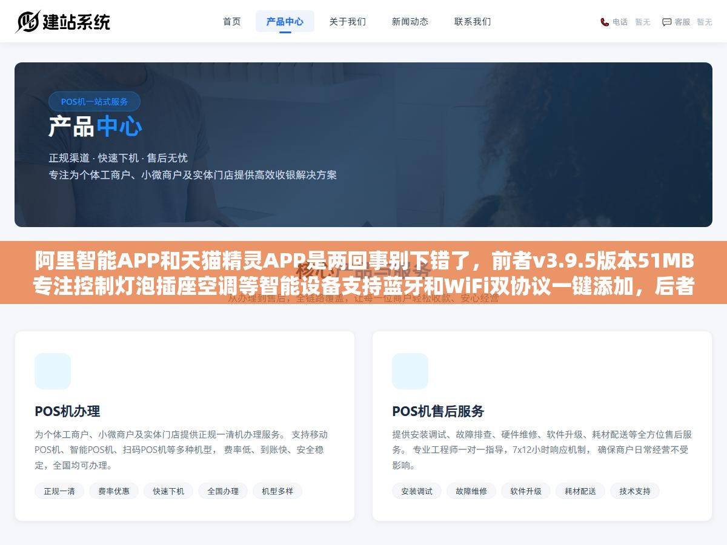This screenshot has height=545, width=727.
Task: Select the 故障维修 tag
Action: click(471, 491)
